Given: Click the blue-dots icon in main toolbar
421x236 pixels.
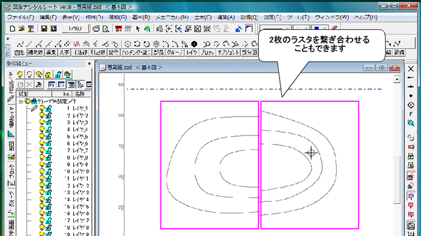Looking at the screenshot, I should tap(238, 29).
